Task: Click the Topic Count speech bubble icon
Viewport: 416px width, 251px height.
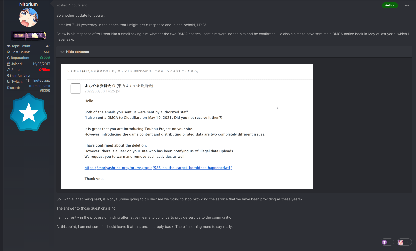Action: [9, 46]
